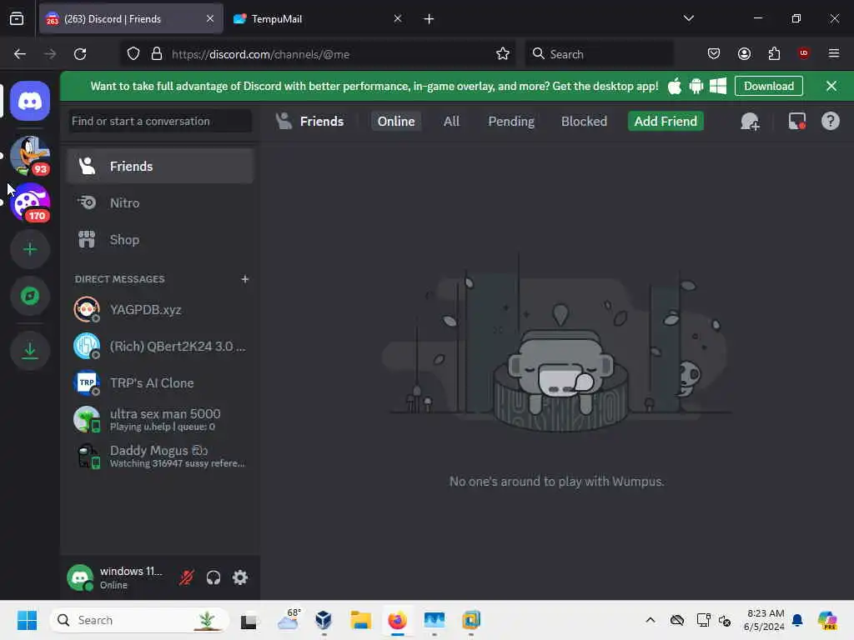Click the Firefox Search box
854x640 pixels.
coord(599,54)
